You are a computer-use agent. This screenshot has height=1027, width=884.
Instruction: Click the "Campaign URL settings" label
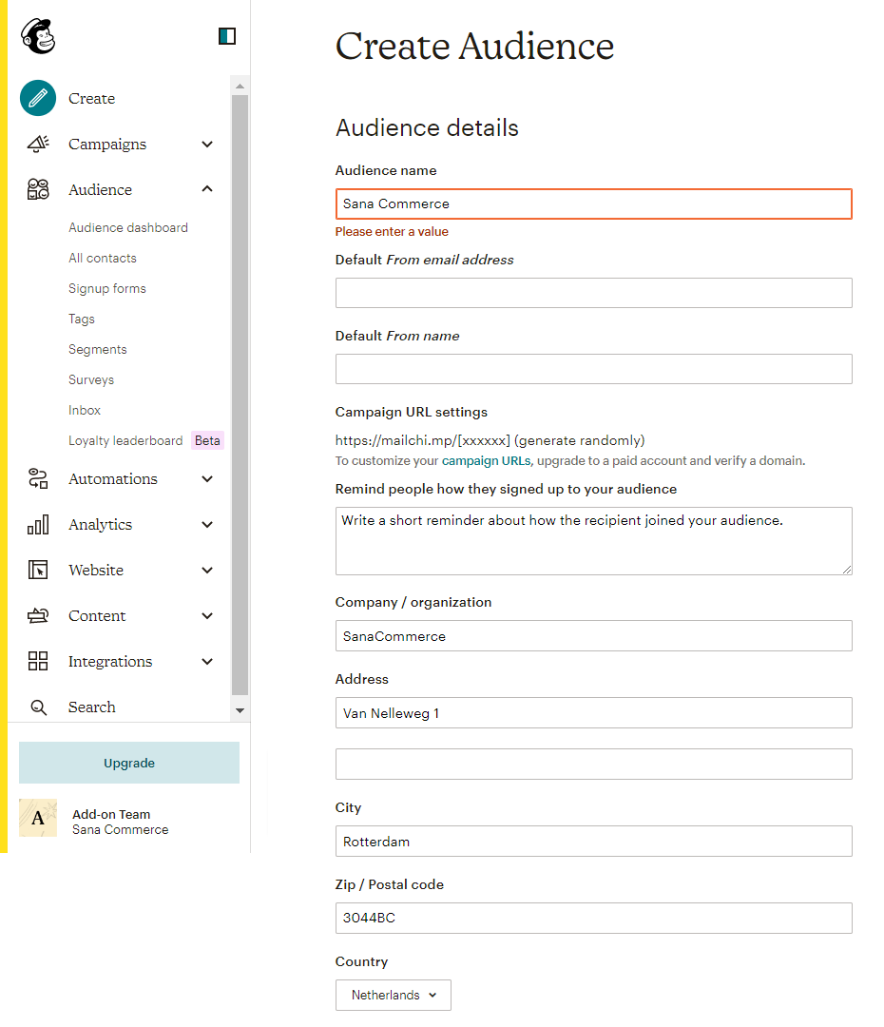[412, 412]
